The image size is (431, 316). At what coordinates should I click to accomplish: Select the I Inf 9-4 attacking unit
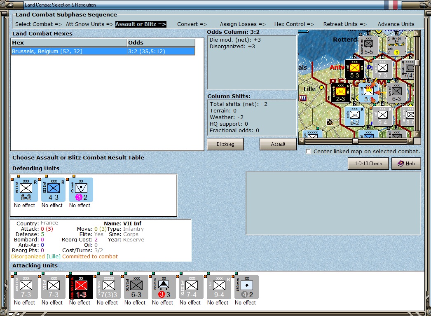coord(219,287)
